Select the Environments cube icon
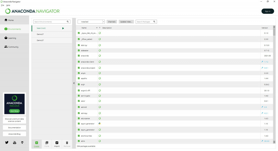This screenshot has width=278, height=151. [6, 29]
